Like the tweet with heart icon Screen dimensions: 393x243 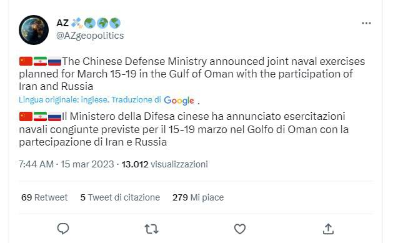click(240, 229)
